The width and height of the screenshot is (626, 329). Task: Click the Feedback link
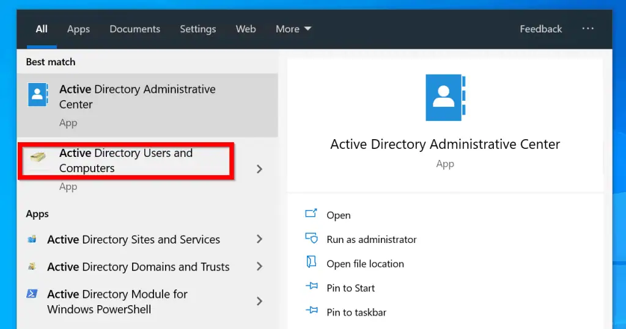[540, 29]
